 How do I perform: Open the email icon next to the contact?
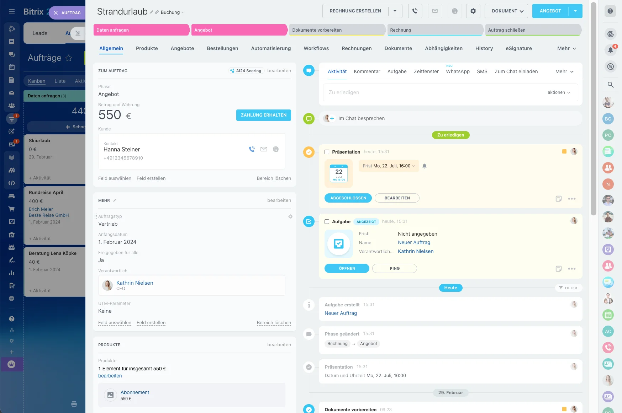tap(264, 149)
